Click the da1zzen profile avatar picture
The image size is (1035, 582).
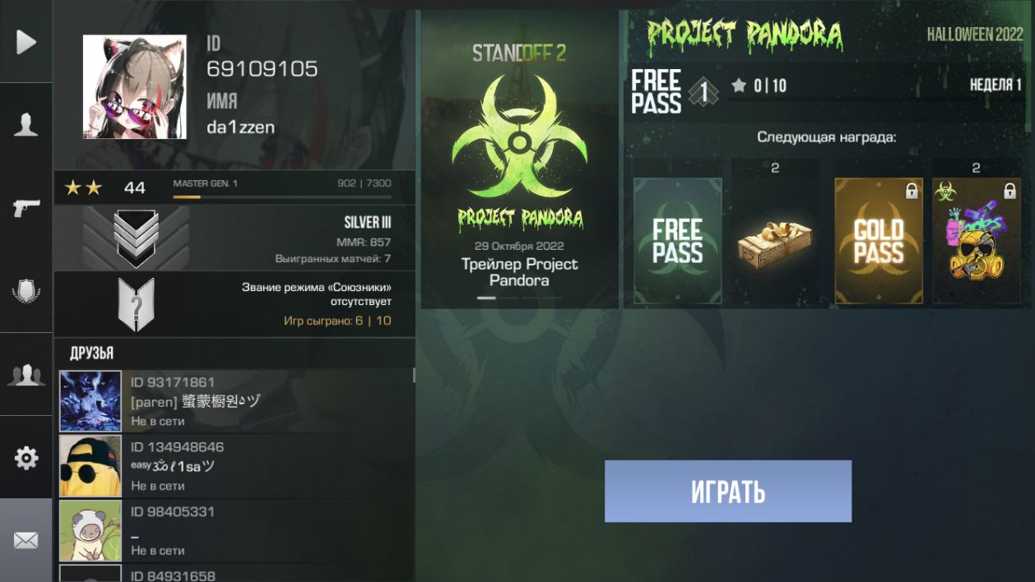click(x=134, y=87)
